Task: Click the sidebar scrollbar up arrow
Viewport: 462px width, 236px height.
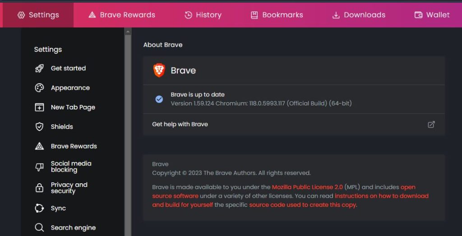Action: pyautogui.click(x=128, y=32)
